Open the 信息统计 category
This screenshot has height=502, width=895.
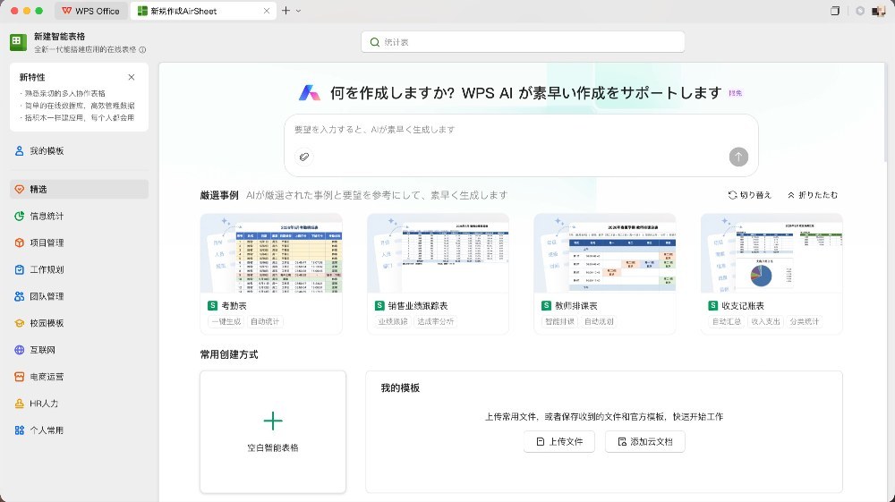tap(79, 217)
